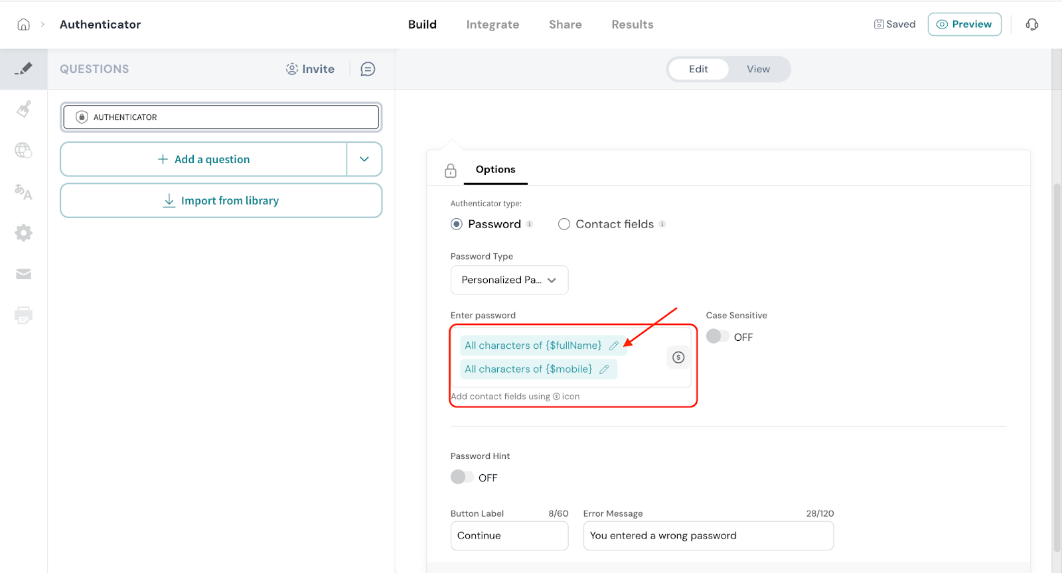The width and height of the screenshot is (1062, 573).
Task: Click the home icon in breadcrumb
Action: (23, 25)
